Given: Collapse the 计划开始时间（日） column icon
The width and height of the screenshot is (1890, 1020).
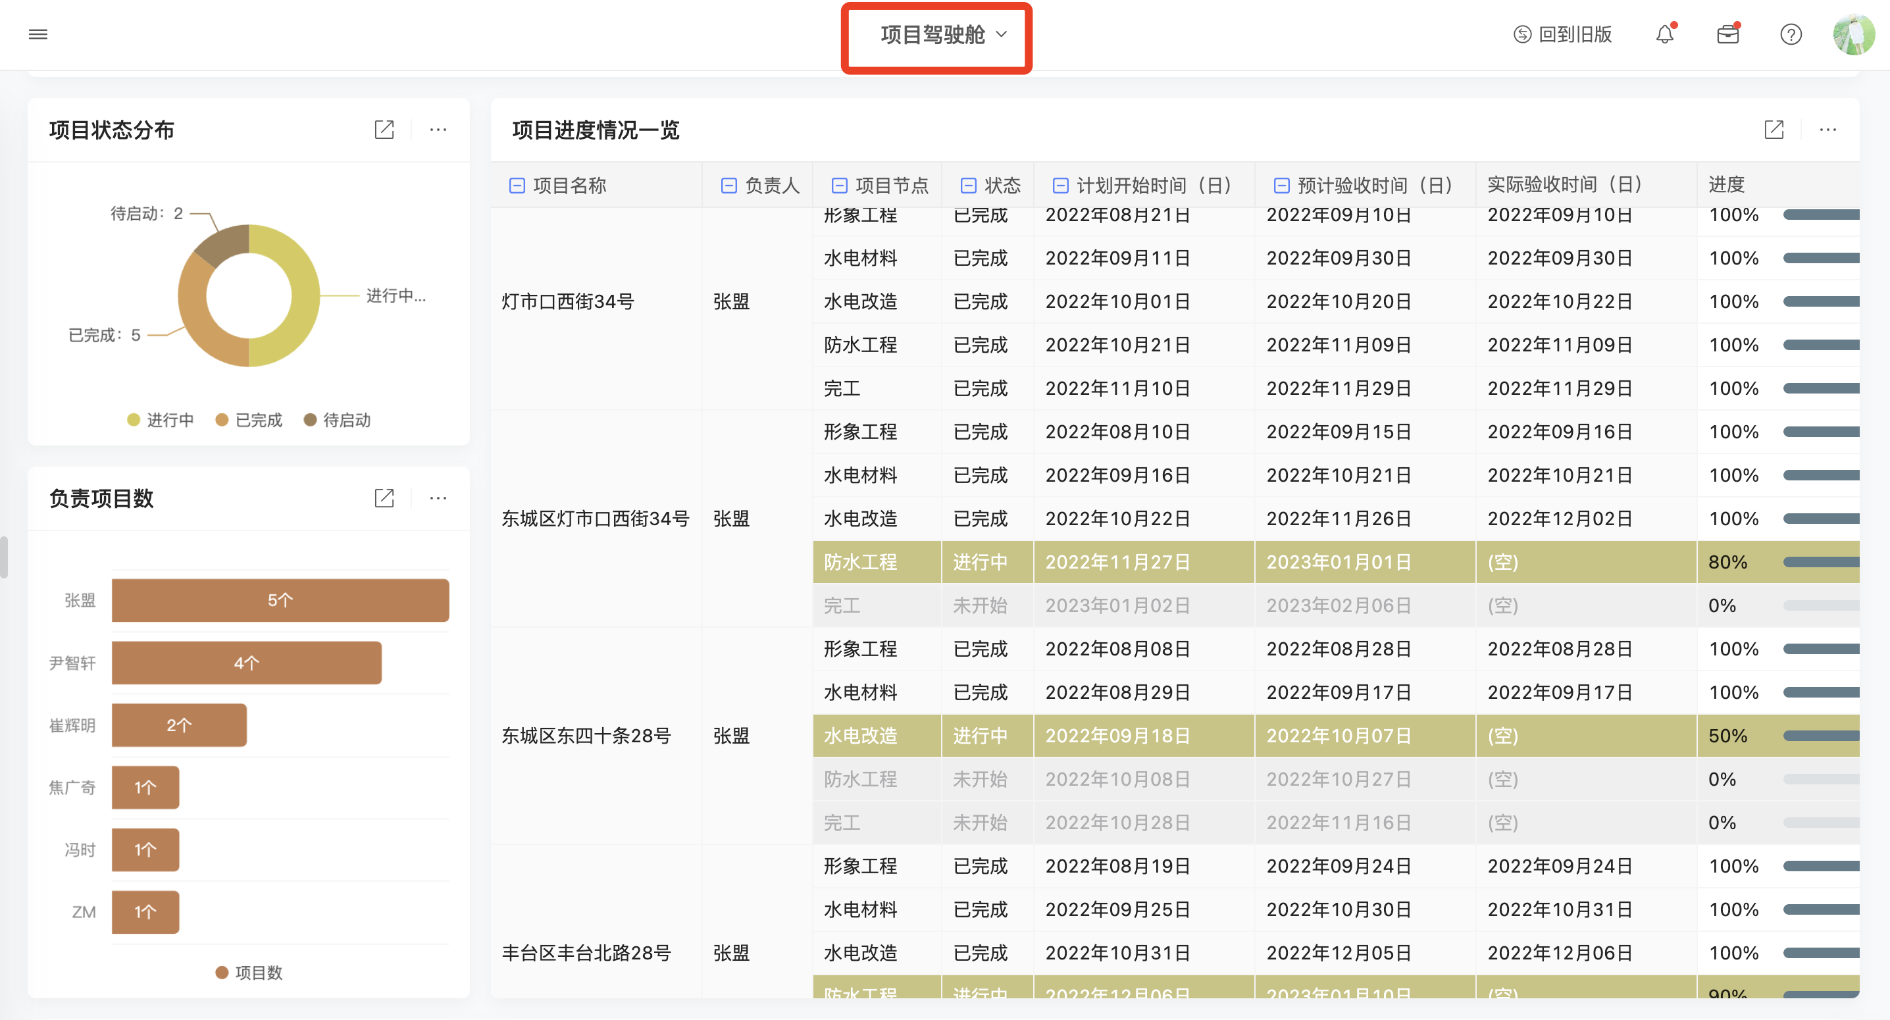Looking at the screenshot, I should coord(1060,186).
